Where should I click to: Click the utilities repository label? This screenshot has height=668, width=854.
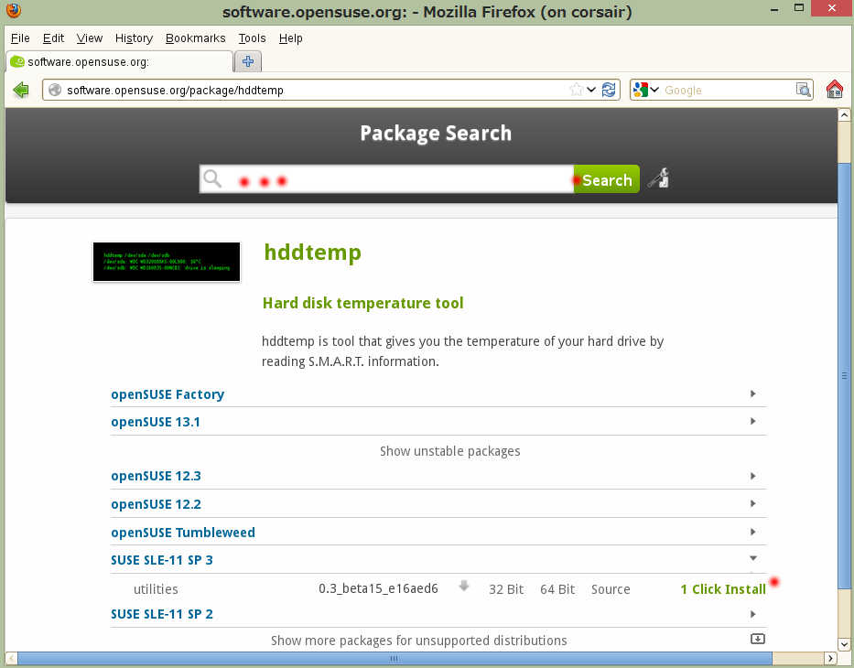(x=156, y=589)
